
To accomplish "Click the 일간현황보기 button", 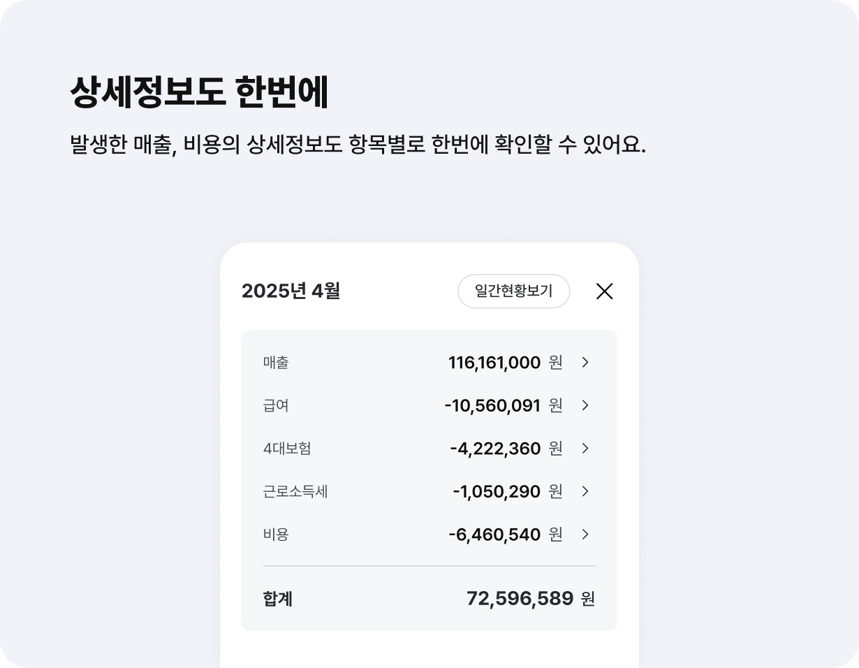I will coord(513,291).
